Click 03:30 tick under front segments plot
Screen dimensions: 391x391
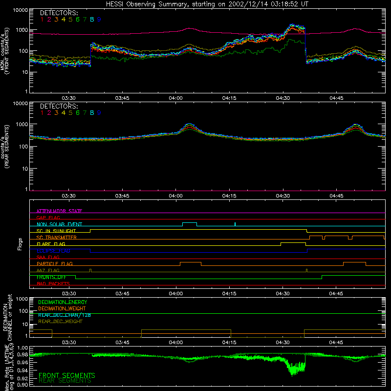68,98
